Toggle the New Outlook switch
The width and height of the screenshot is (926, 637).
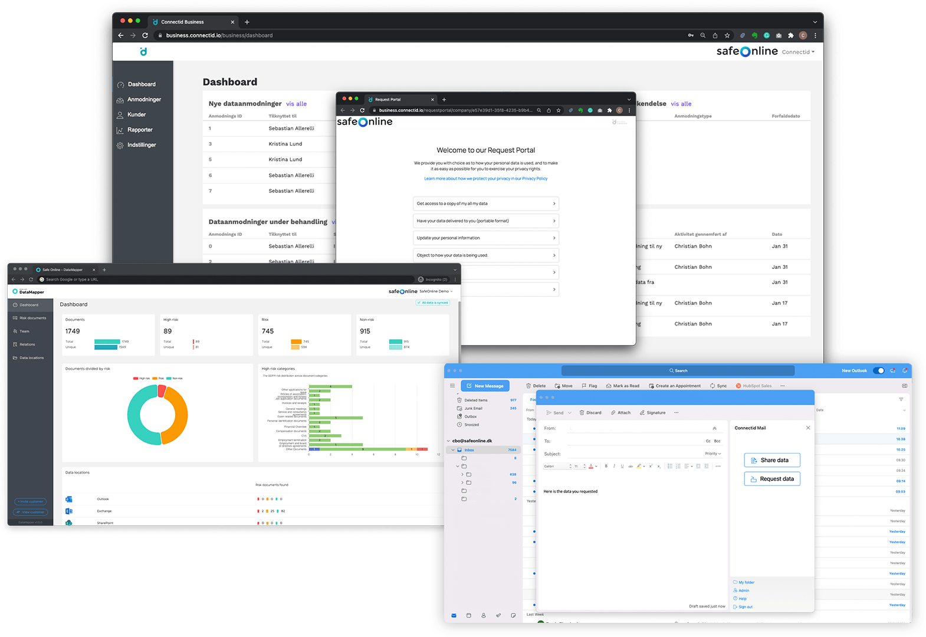point(878,371)
